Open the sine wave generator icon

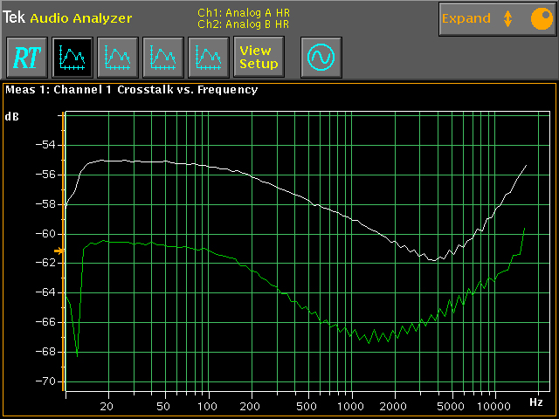pyautogui.click(x=321, y=58)
